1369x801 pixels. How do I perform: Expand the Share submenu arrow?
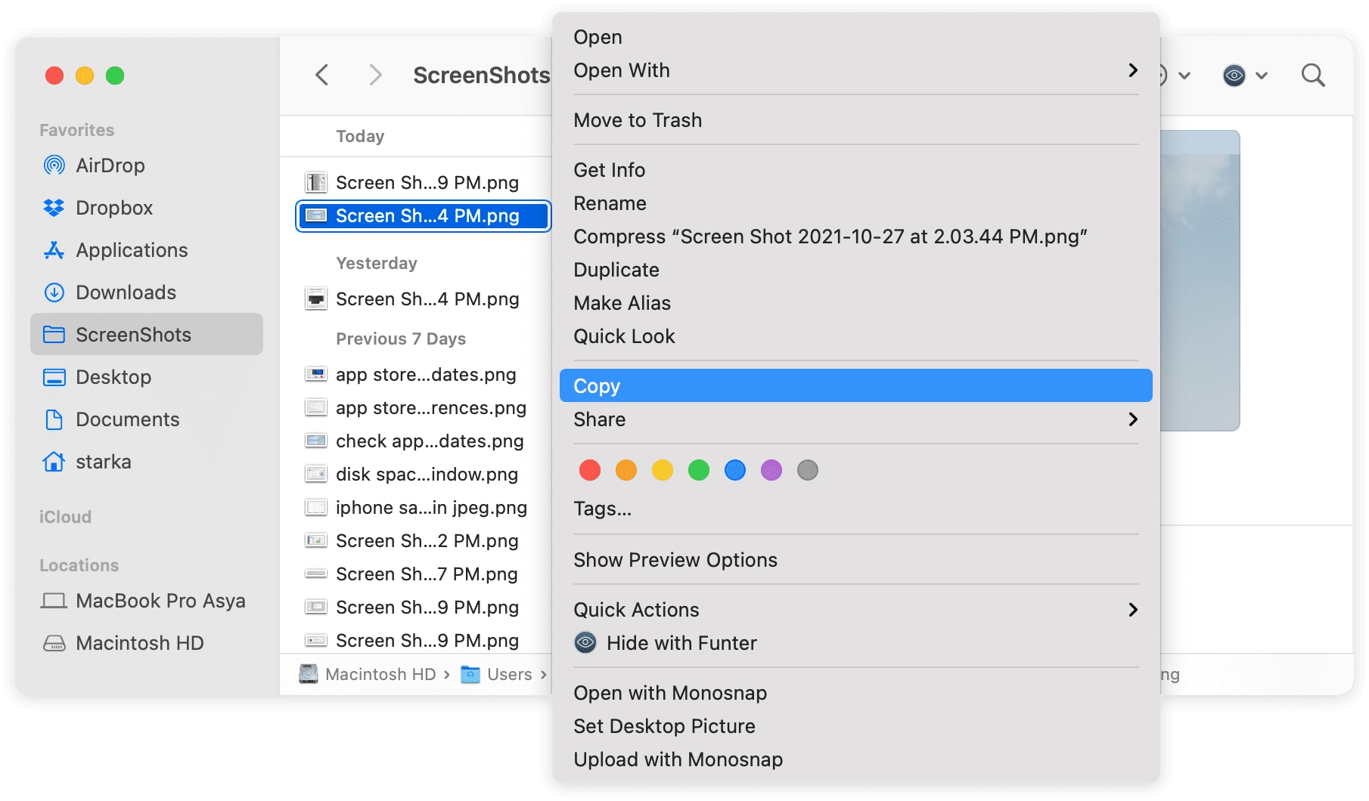coord(1132,419)
